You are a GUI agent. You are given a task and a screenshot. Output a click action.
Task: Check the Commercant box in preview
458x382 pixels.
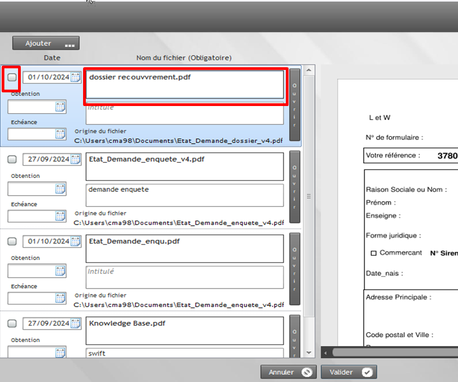[x=374, y=254]
